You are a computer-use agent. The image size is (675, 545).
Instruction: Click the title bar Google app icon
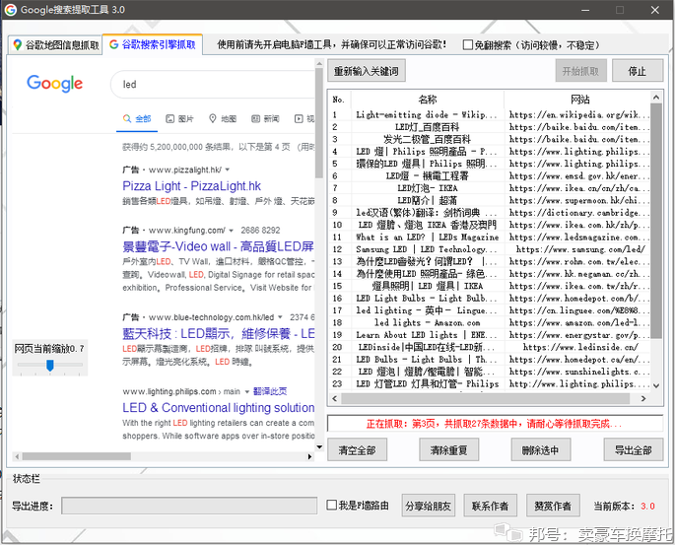click(x=11, y=10)
